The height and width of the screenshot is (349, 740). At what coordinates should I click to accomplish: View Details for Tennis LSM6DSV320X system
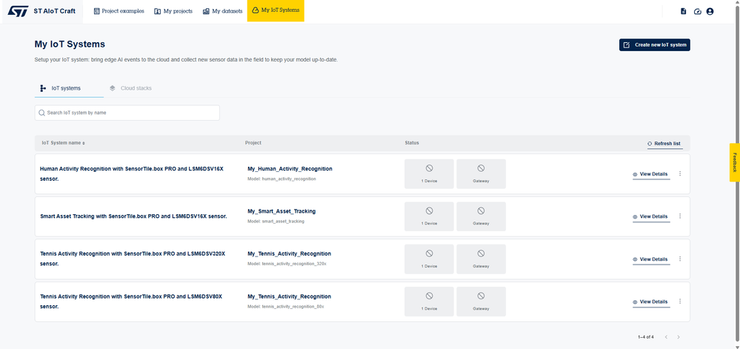click(651, 260)
